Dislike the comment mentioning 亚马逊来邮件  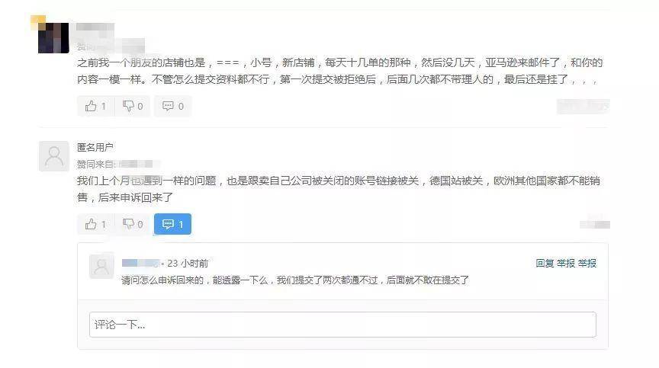(x=133, y=106)
